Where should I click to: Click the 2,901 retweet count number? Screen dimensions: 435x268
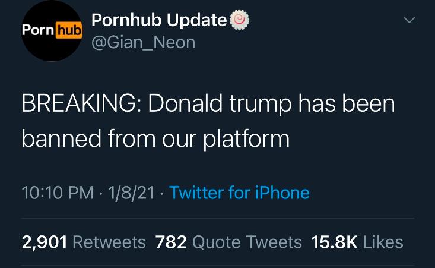pos(45,242)
